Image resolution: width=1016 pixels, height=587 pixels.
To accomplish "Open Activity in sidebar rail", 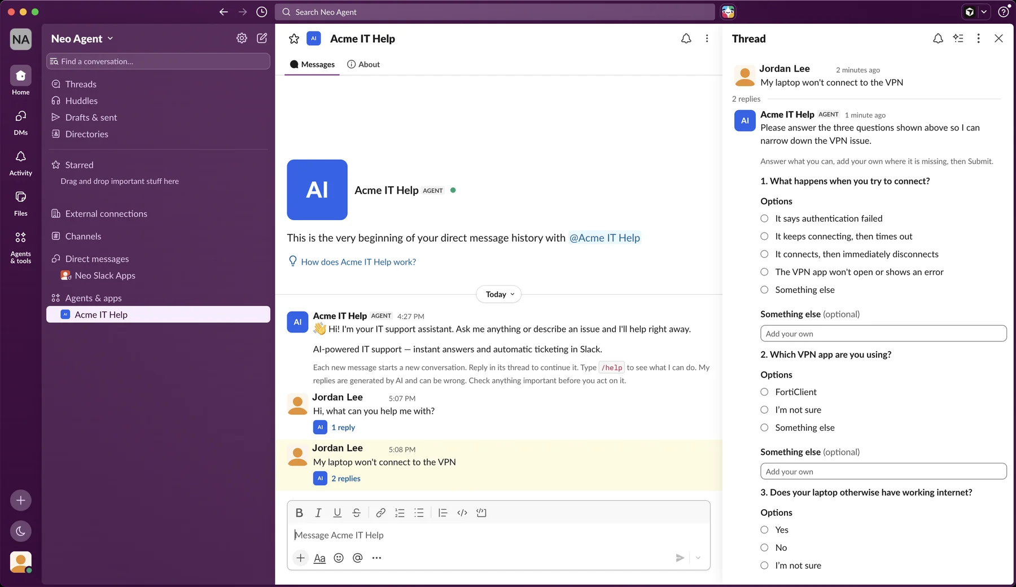I will [21, 162].
